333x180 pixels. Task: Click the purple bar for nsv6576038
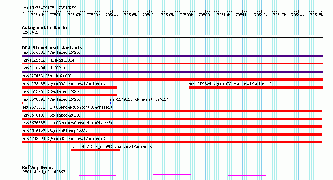(172, 56)
